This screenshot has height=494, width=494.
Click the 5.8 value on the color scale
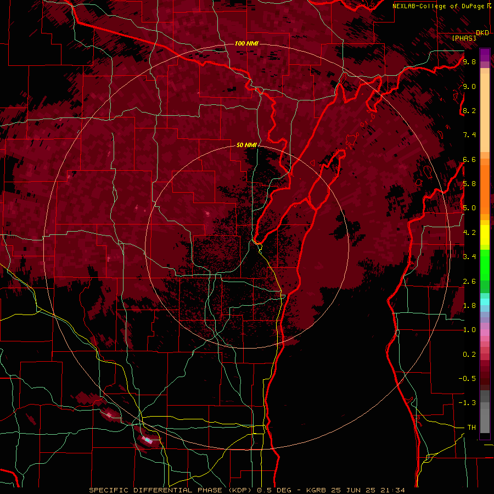point(469,184)
